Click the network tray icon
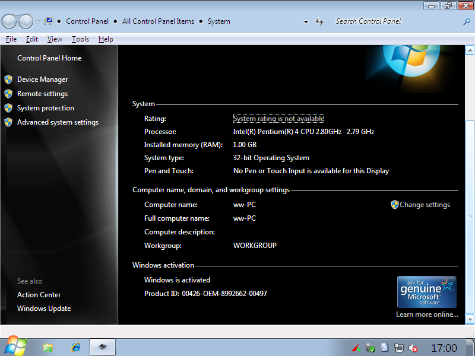The height and width of the screenshot is (356, 475). pyautogui.click(x=398, y=348)
